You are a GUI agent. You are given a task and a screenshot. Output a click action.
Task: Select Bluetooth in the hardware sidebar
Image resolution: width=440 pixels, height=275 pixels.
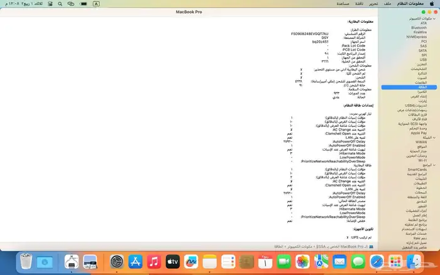click(x=419, y=28)
